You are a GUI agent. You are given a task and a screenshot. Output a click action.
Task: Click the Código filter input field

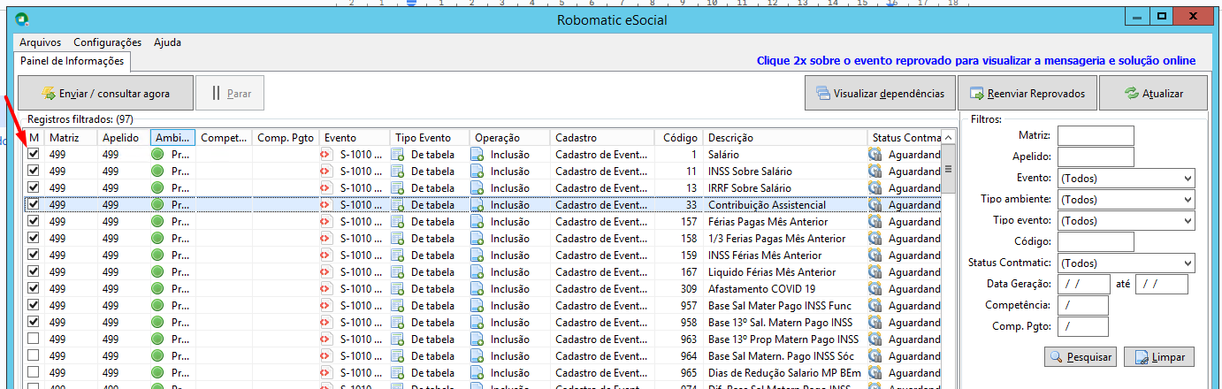[1096, 241]
